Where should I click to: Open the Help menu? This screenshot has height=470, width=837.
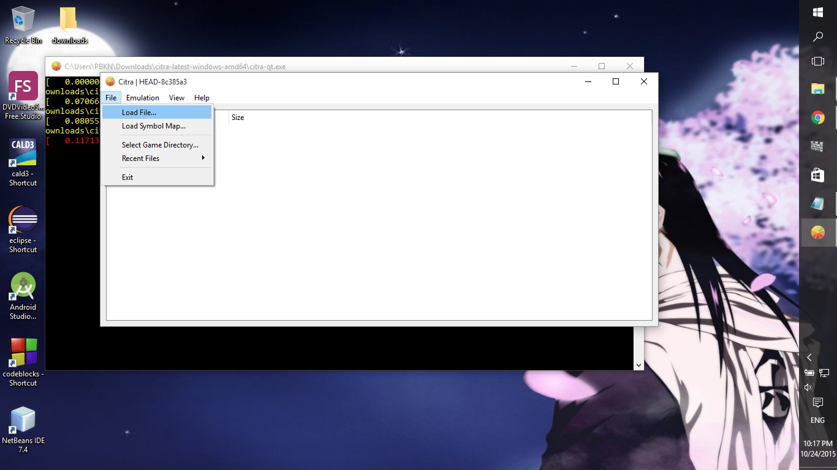click(202, 98)
